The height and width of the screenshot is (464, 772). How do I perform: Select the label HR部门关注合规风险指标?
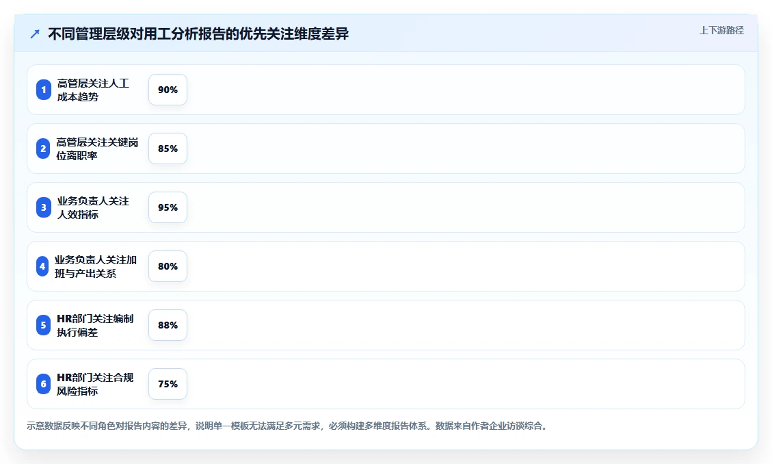[95, 384]
